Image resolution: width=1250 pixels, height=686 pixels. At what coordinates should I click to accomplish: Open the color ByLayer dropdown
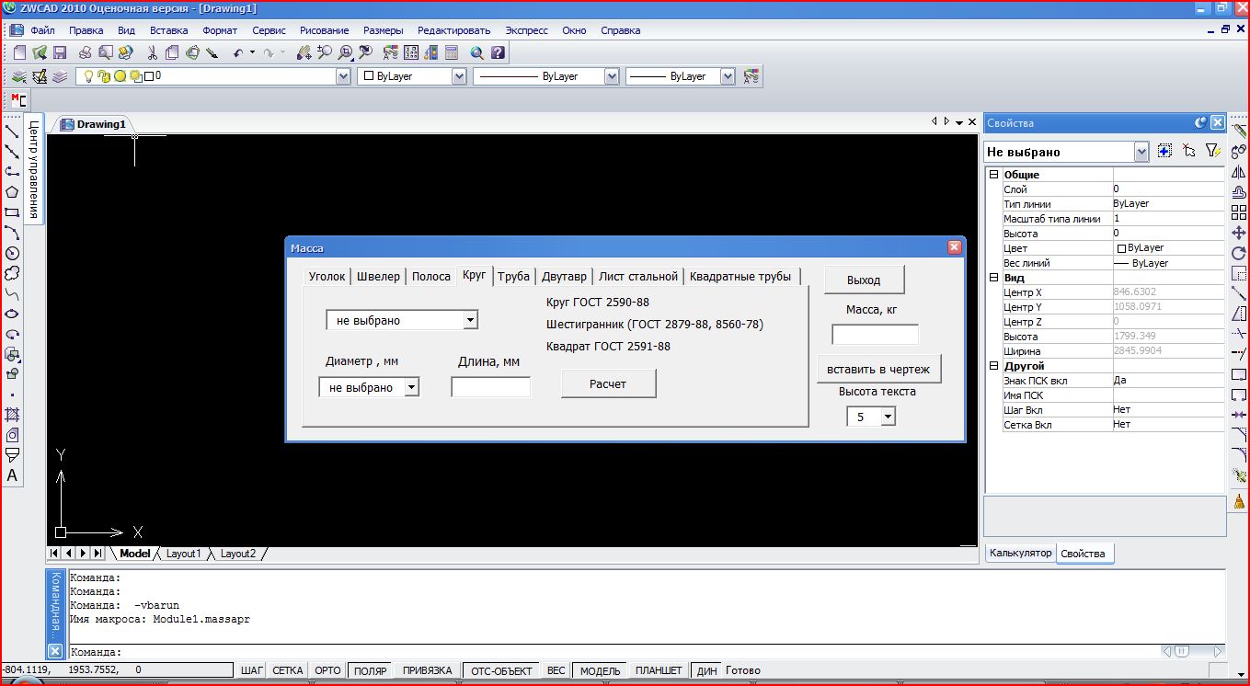[459, 76]
